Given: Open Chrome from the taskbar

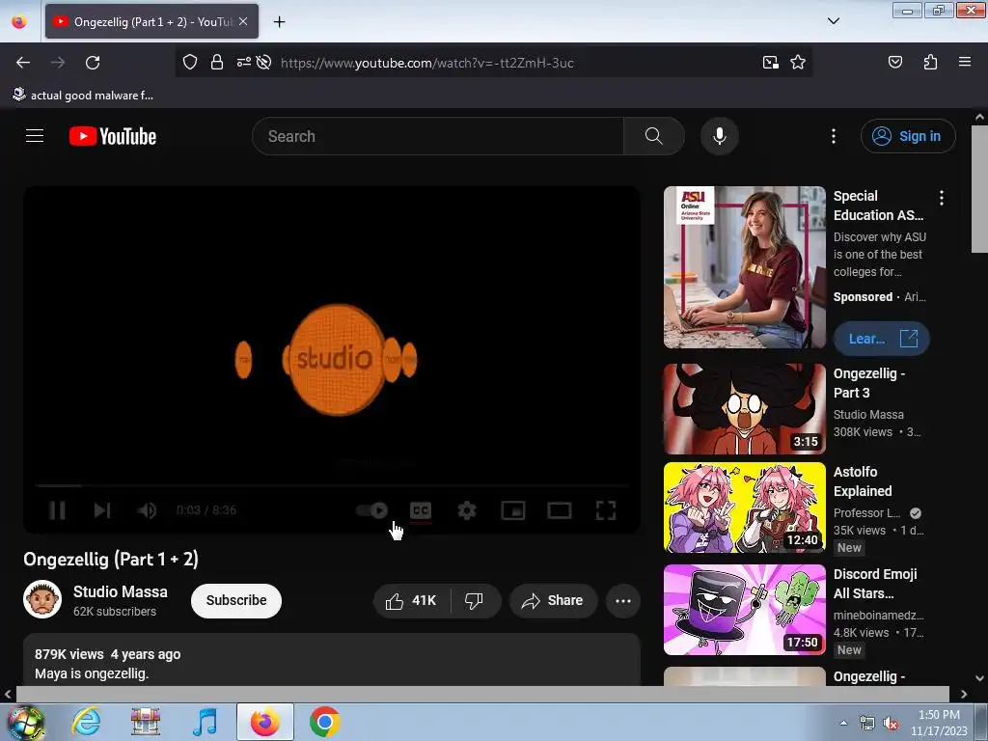Looking at the screenshot, I should pyautogui.click(x=324, y=722).
